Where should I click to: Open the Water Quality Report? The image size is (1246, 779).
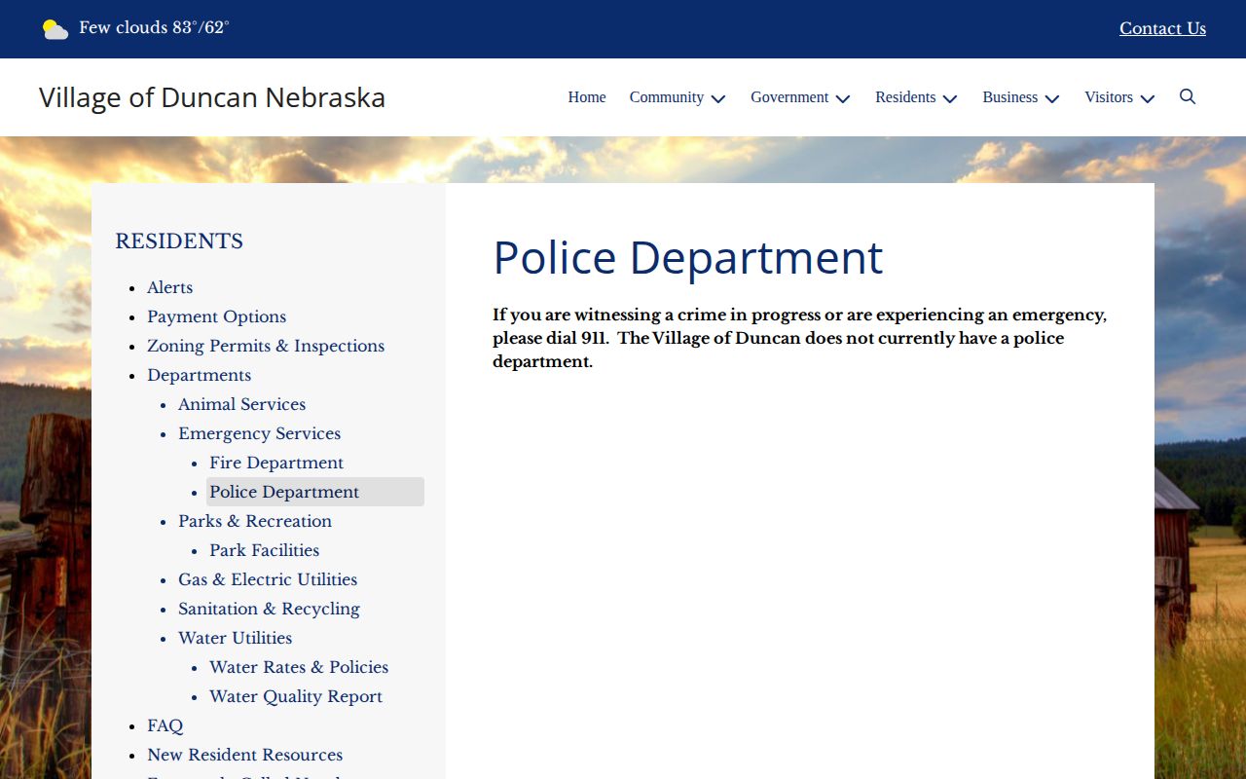tap(296, 696)
